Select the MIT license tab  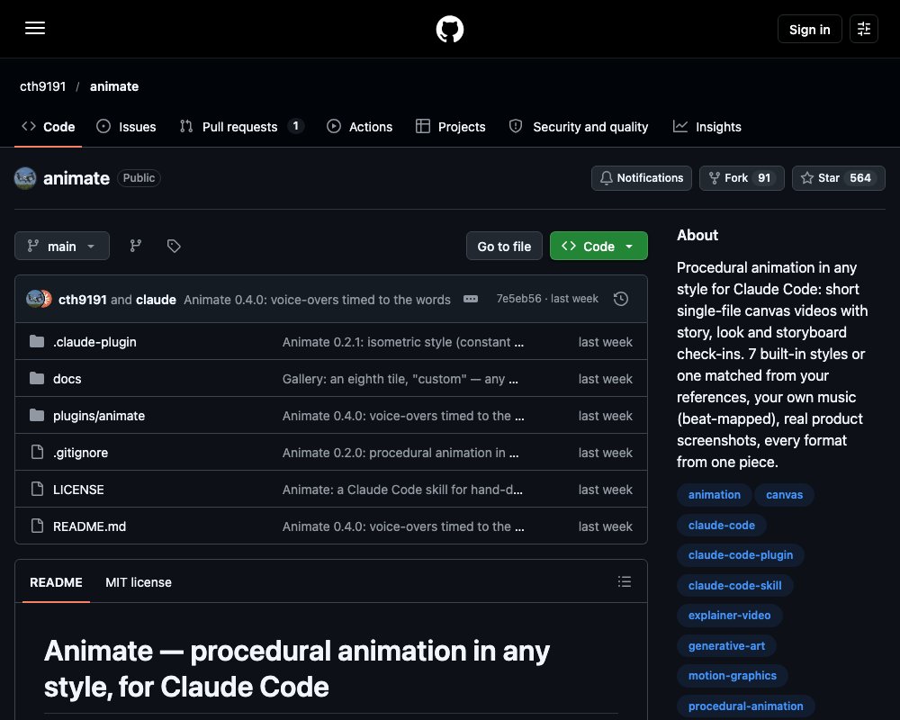click(x=139, y=582)
